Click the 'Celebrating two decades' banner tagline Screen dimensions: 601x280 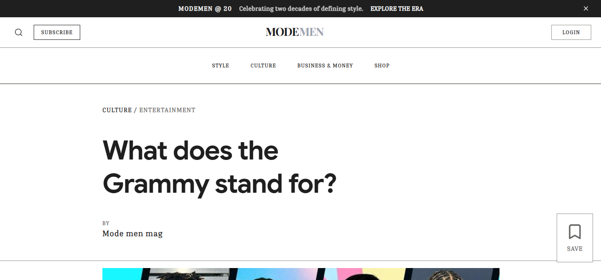tap(301, 8)
